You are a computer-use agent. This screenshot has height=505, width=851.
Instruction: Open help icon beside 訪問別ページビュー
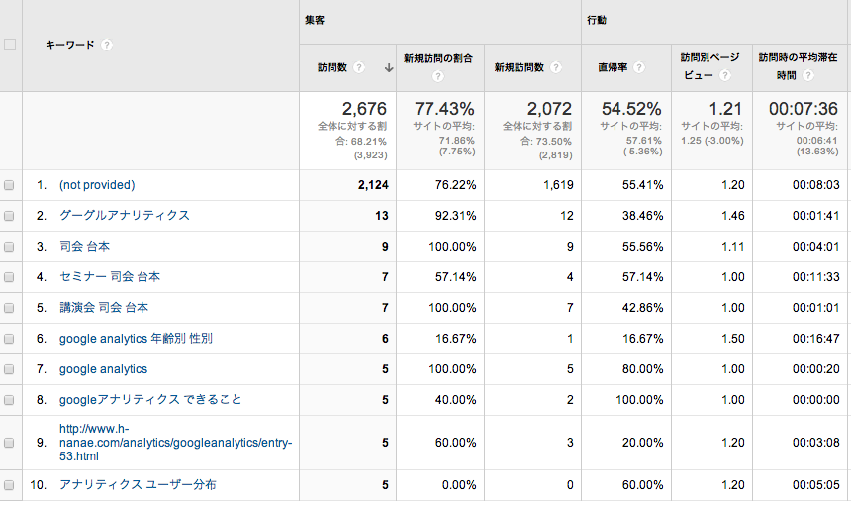[x=724, y=75]
